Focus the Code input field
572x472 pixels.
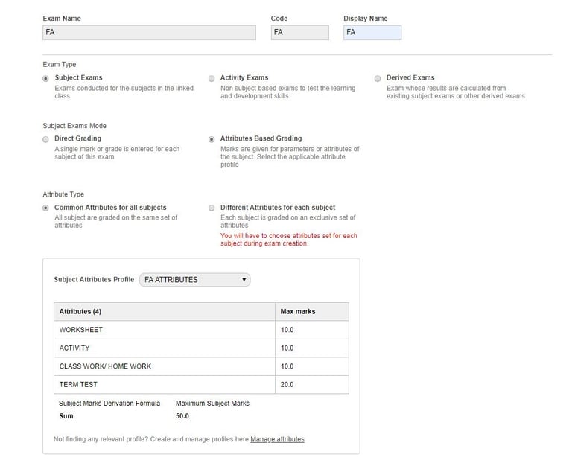[x=300, y=33]
